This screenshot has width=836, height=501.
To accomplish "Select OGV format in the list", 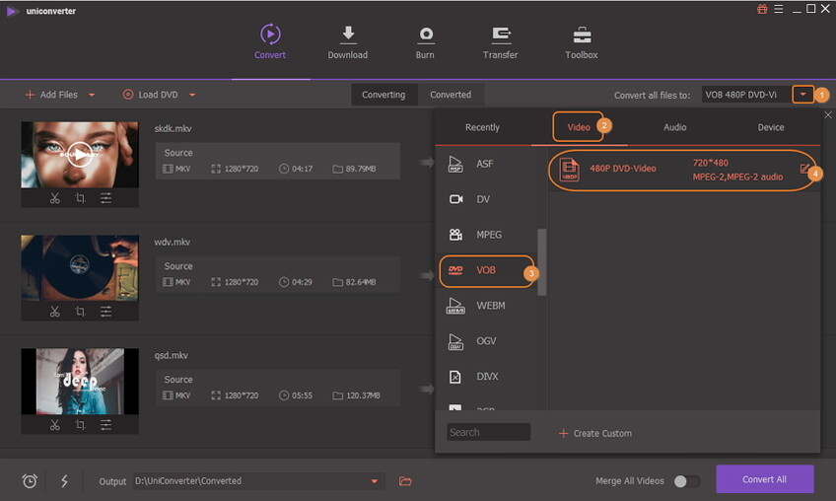I will click(x=488, y=341).
